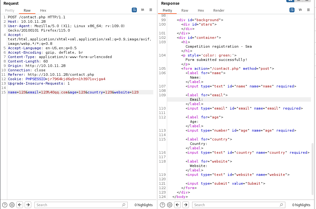Image resolution: width=316 pixels, height=209 pixels.
Task: Open help icon below Request panel
Action: point(5,205)
